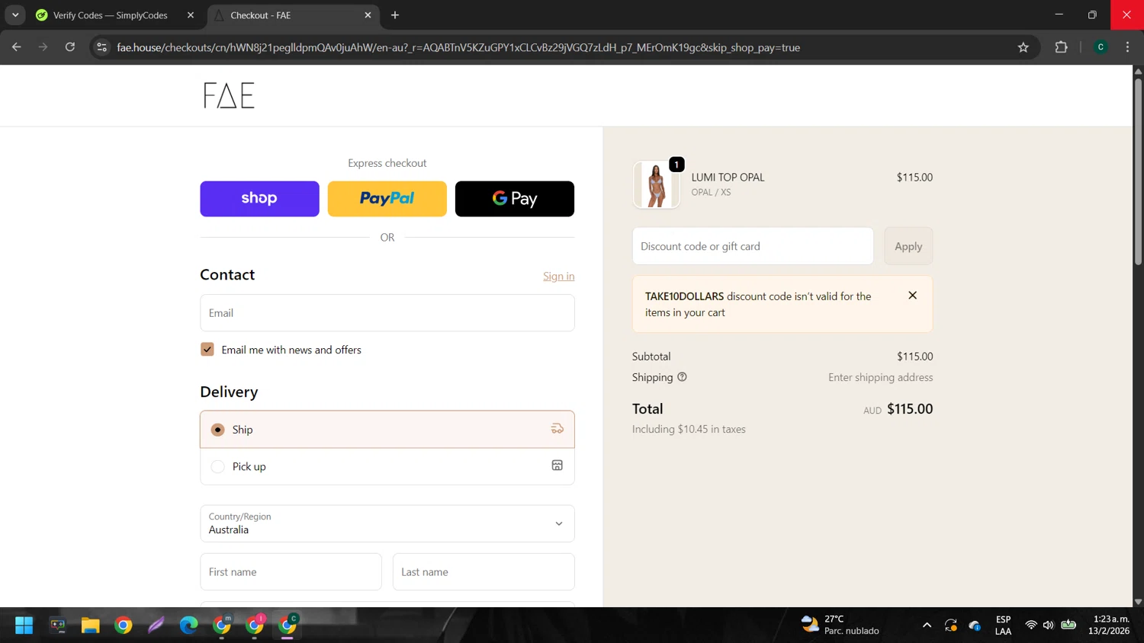Open the Chrome profile avatar

tap(1101, 47)
